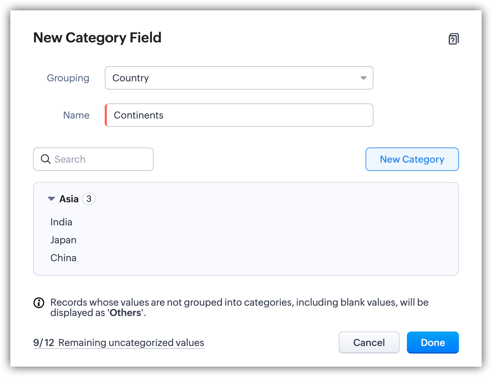Confirm with the Done button
Image resolution: width=492 pixels, height=377 pixels.
pos(432,343)
